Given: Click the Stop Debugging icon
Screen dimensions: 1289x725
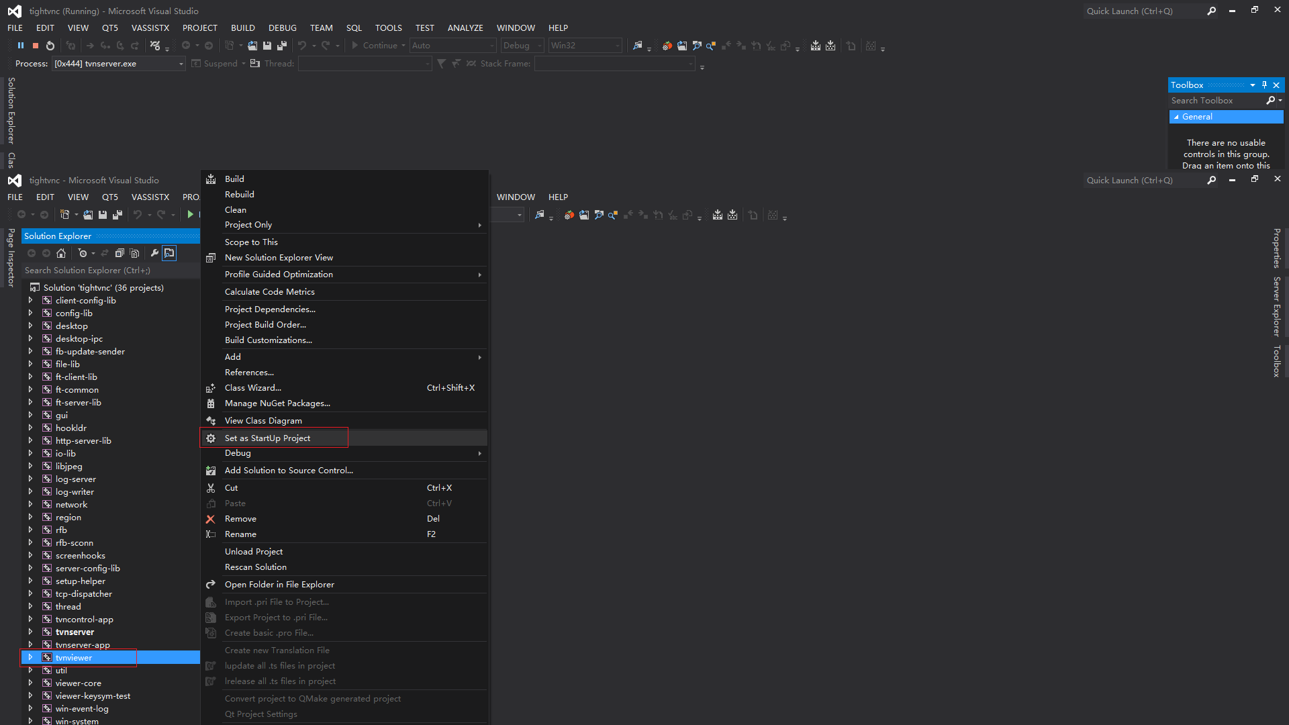Looking at the screenshot, I should click(x=35, y=45).
